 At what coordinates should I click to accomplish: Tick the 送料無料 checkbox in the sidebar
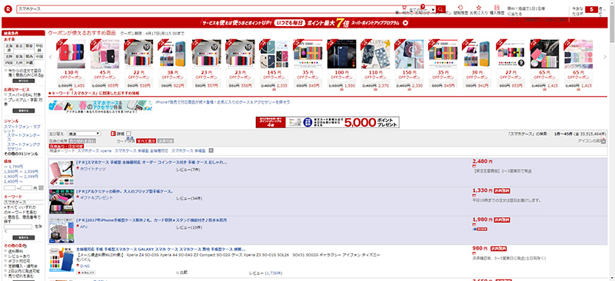[6, 250]
